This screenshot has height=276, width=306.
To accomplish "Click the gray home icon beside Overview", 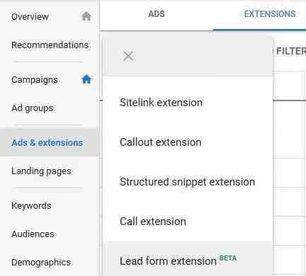I will click(x=86, y=16).
